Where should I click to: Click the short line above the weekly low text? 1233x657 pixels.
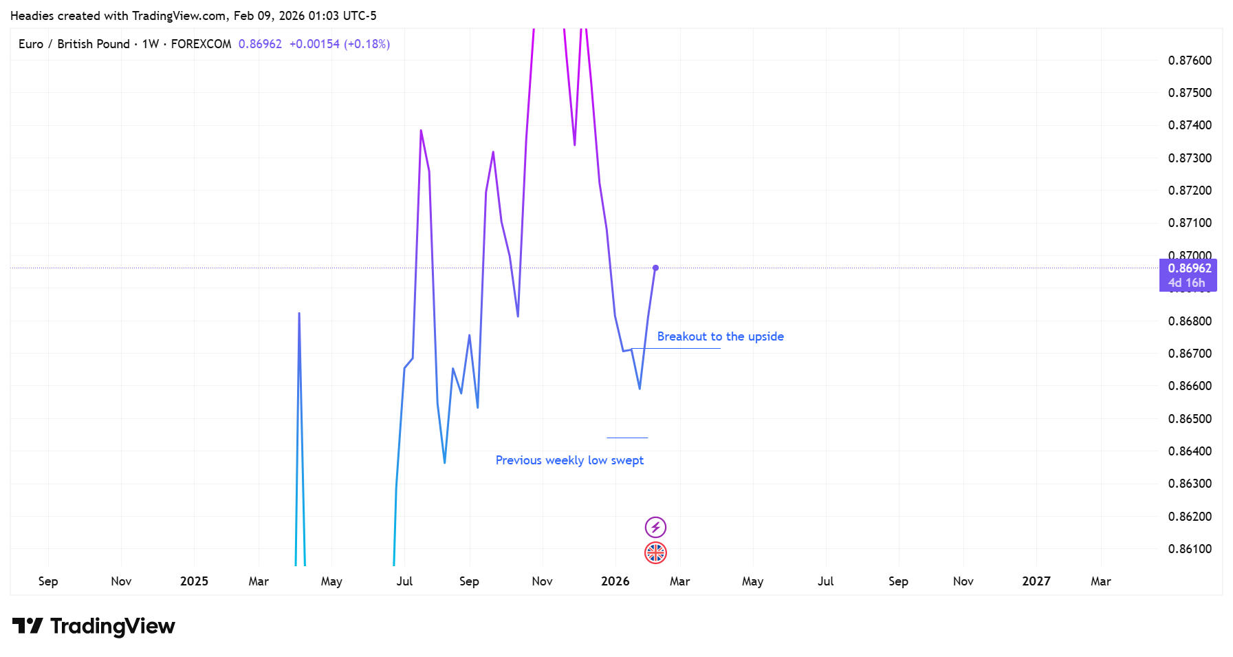point(627,438)
